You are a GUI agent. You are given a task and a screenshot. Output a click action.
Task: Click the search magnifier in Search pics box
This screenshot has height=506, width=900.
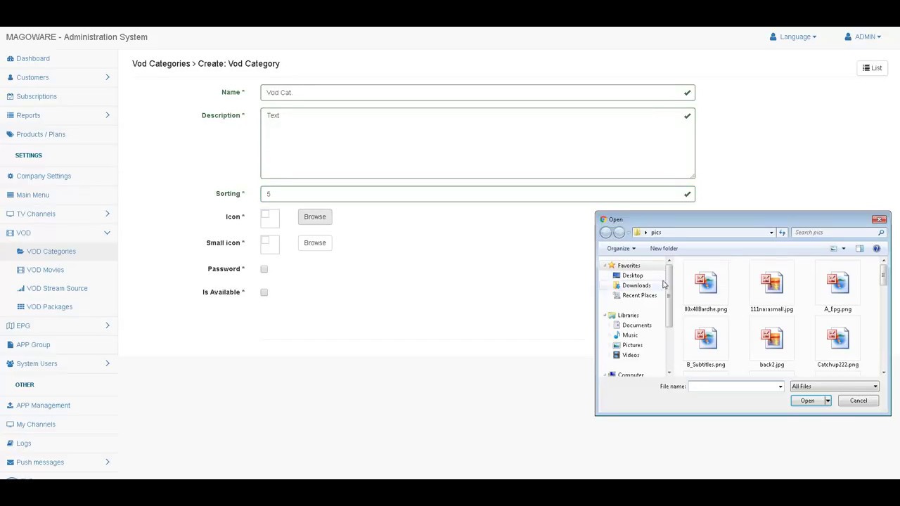coord(881,232)
